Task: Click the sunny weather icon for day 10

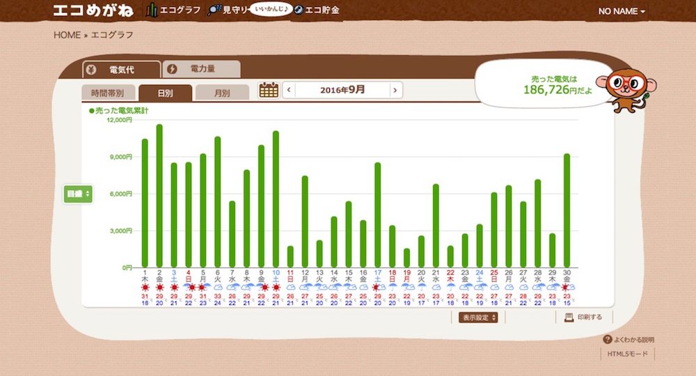Action: (276, 288)
